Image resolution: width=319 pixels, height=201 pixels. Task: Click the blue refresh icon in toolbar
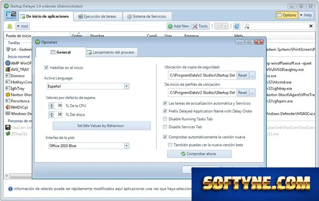(237, 26)
